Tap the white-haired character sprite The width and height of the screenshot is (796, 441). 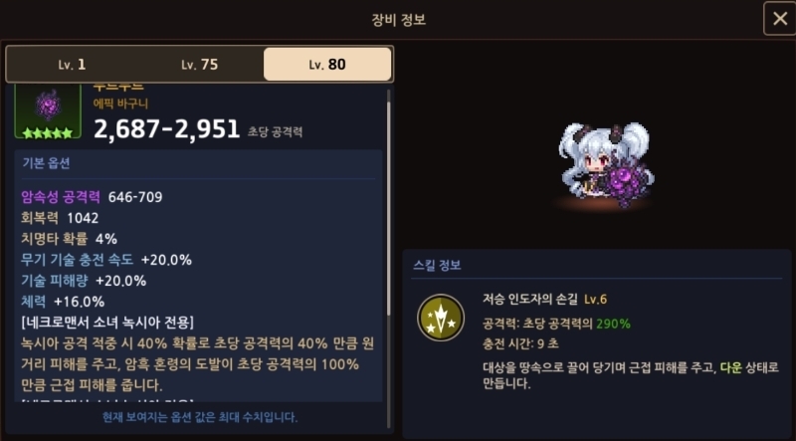[x=605, y=163]
